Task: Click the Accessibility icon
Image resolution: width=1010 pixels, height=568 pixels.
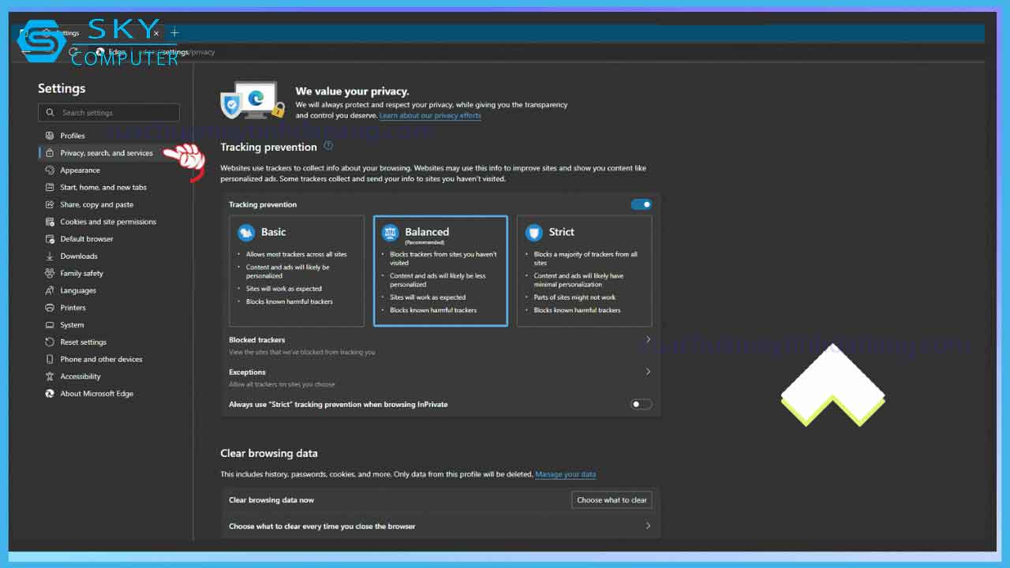Action: coord(50,377)
